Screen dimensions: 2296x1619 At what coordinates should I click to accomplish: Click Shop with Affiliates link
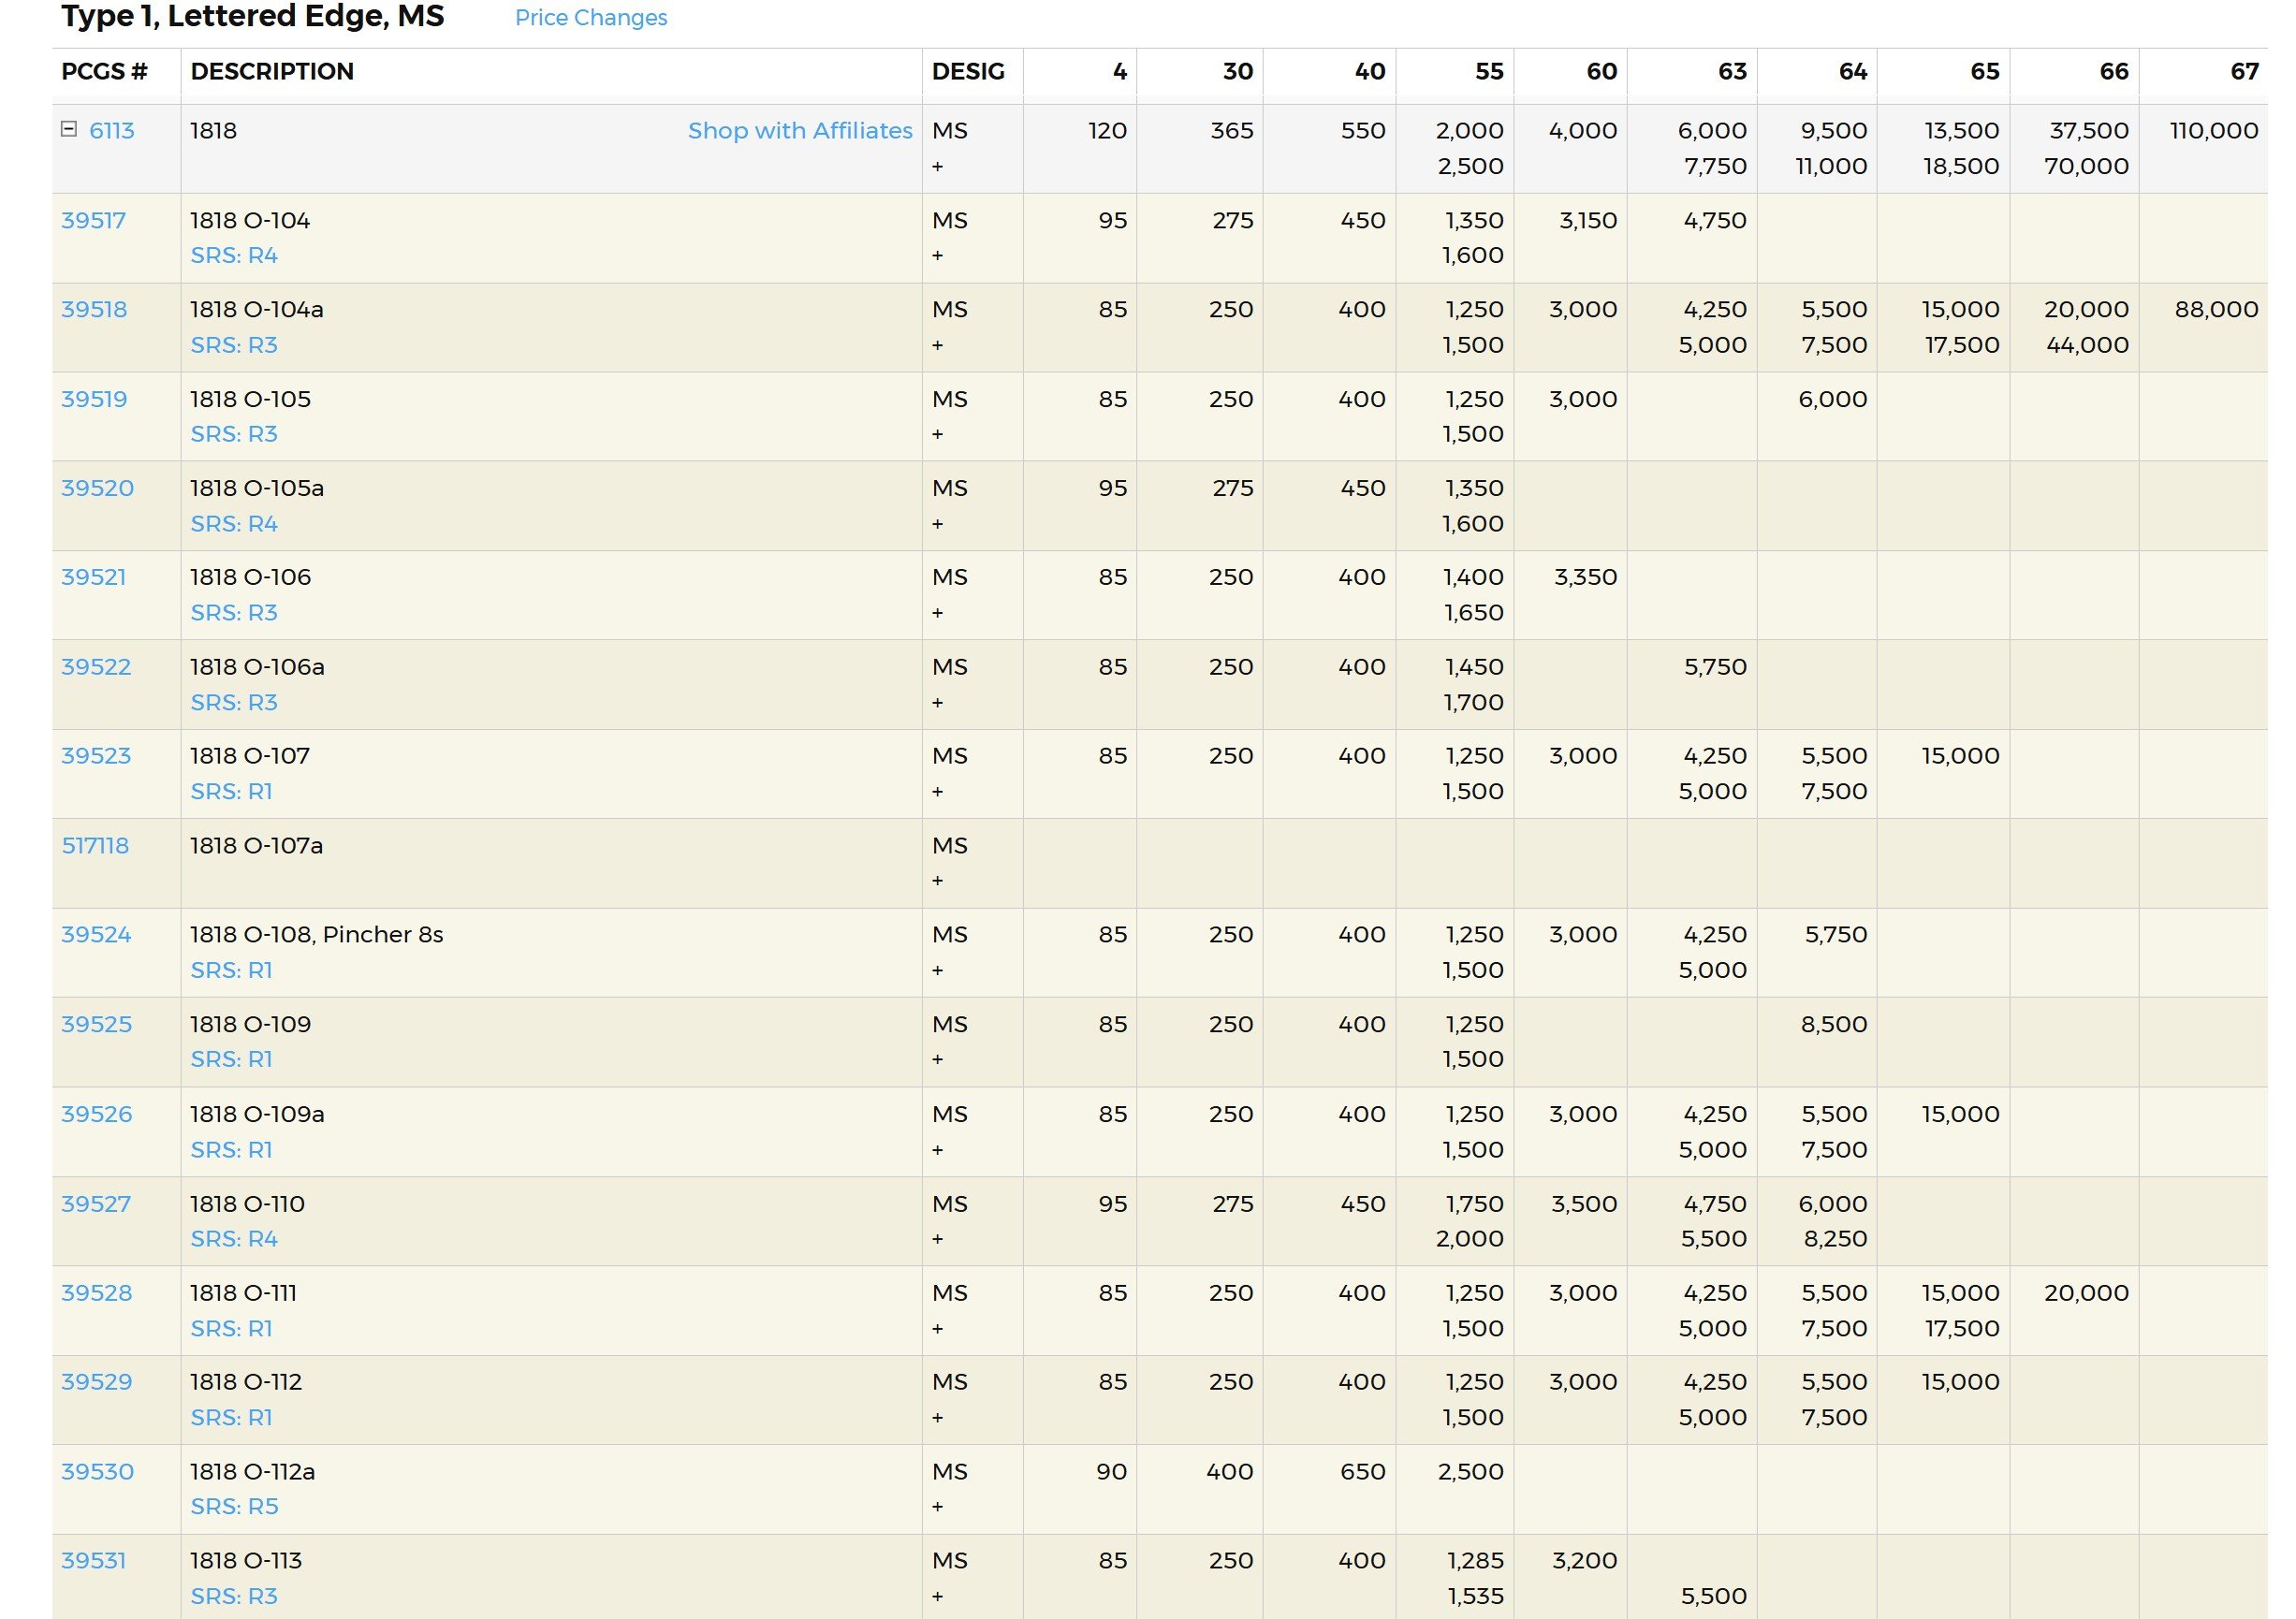tap(799, 131)
